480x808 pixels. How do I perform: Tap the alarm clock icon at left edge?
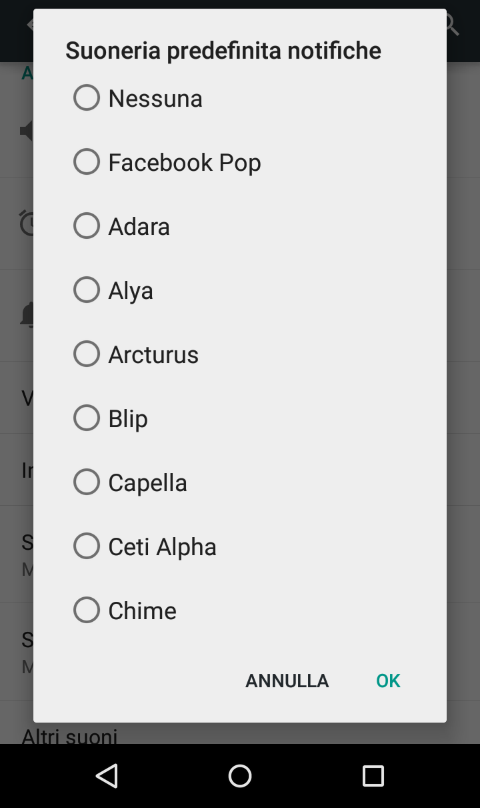pos(27,223)
